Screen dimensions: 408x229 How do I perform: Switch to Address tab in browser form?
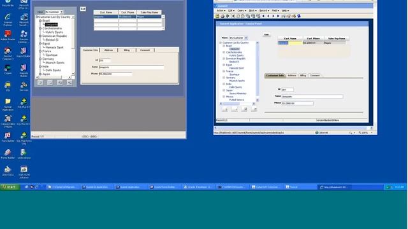click(x=292, y=76)
